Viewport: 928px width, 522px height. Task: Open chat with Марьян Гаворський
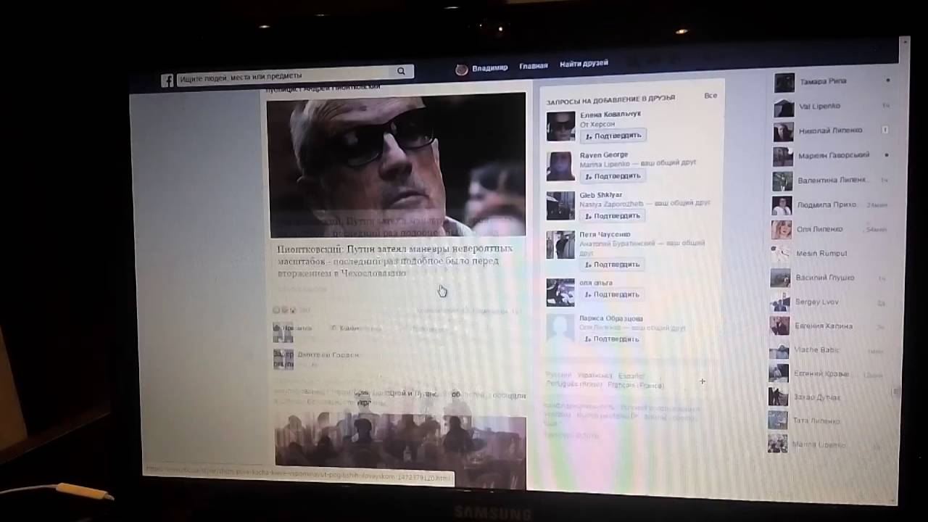(832, 156)
